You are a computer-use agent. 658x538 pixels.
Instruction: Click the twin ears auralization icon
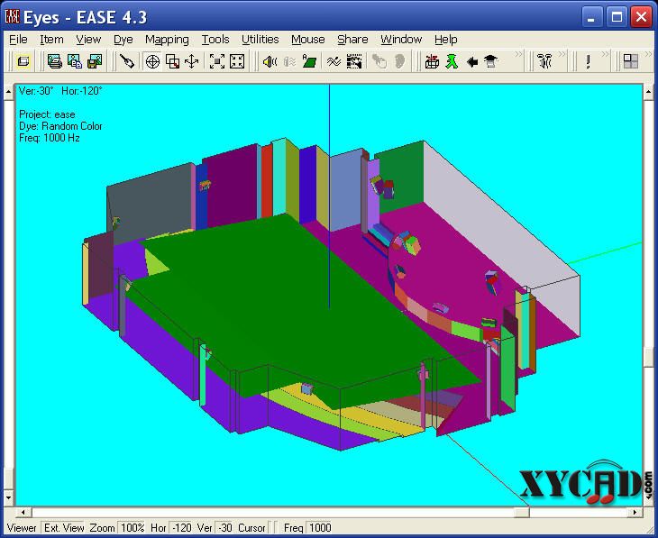point(545,61)
